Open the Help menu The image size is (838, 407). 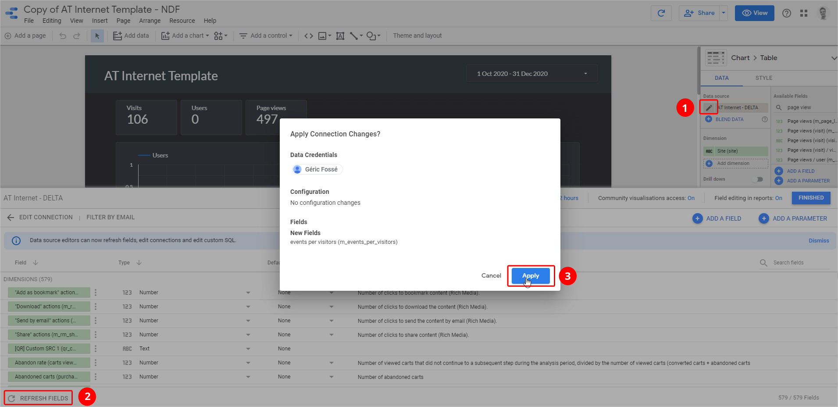point(210,21)
